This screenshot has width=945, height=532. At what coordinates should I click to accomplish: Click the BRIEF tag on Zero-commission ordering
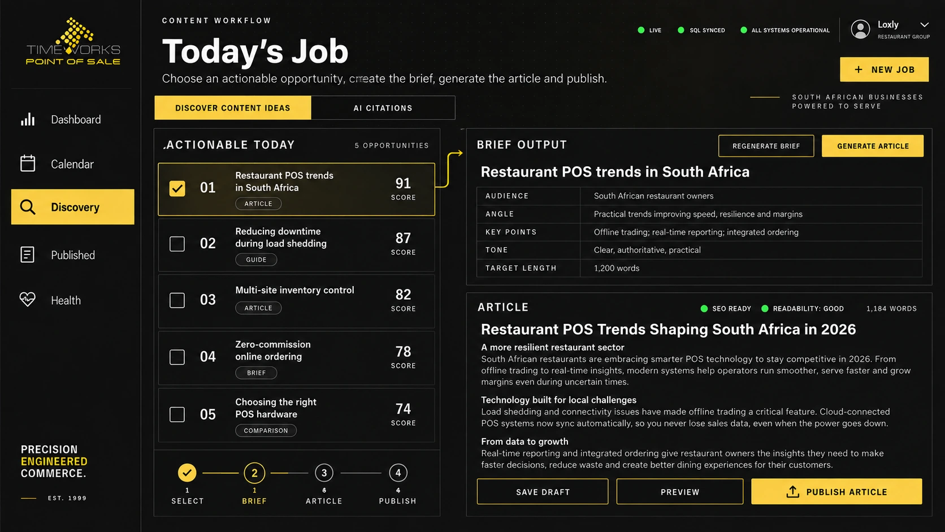(x=256, y=373)
